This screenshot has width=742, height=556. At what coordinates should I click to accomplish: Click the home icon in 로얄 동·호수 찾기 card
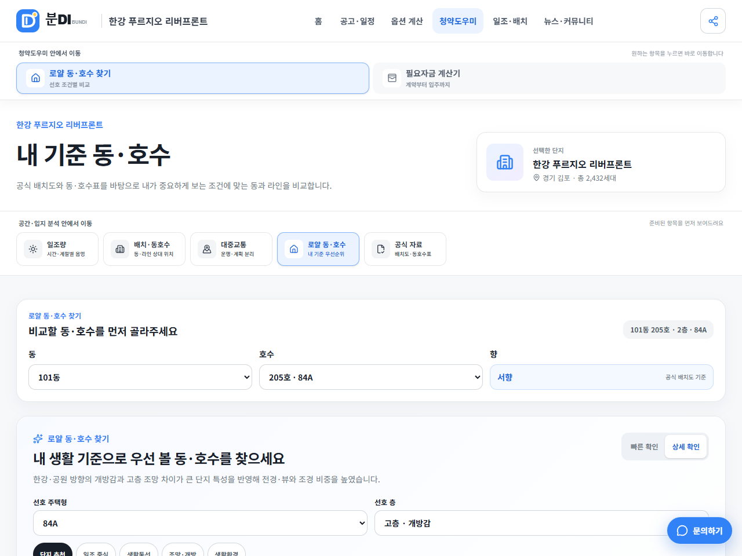coord(35,78)
